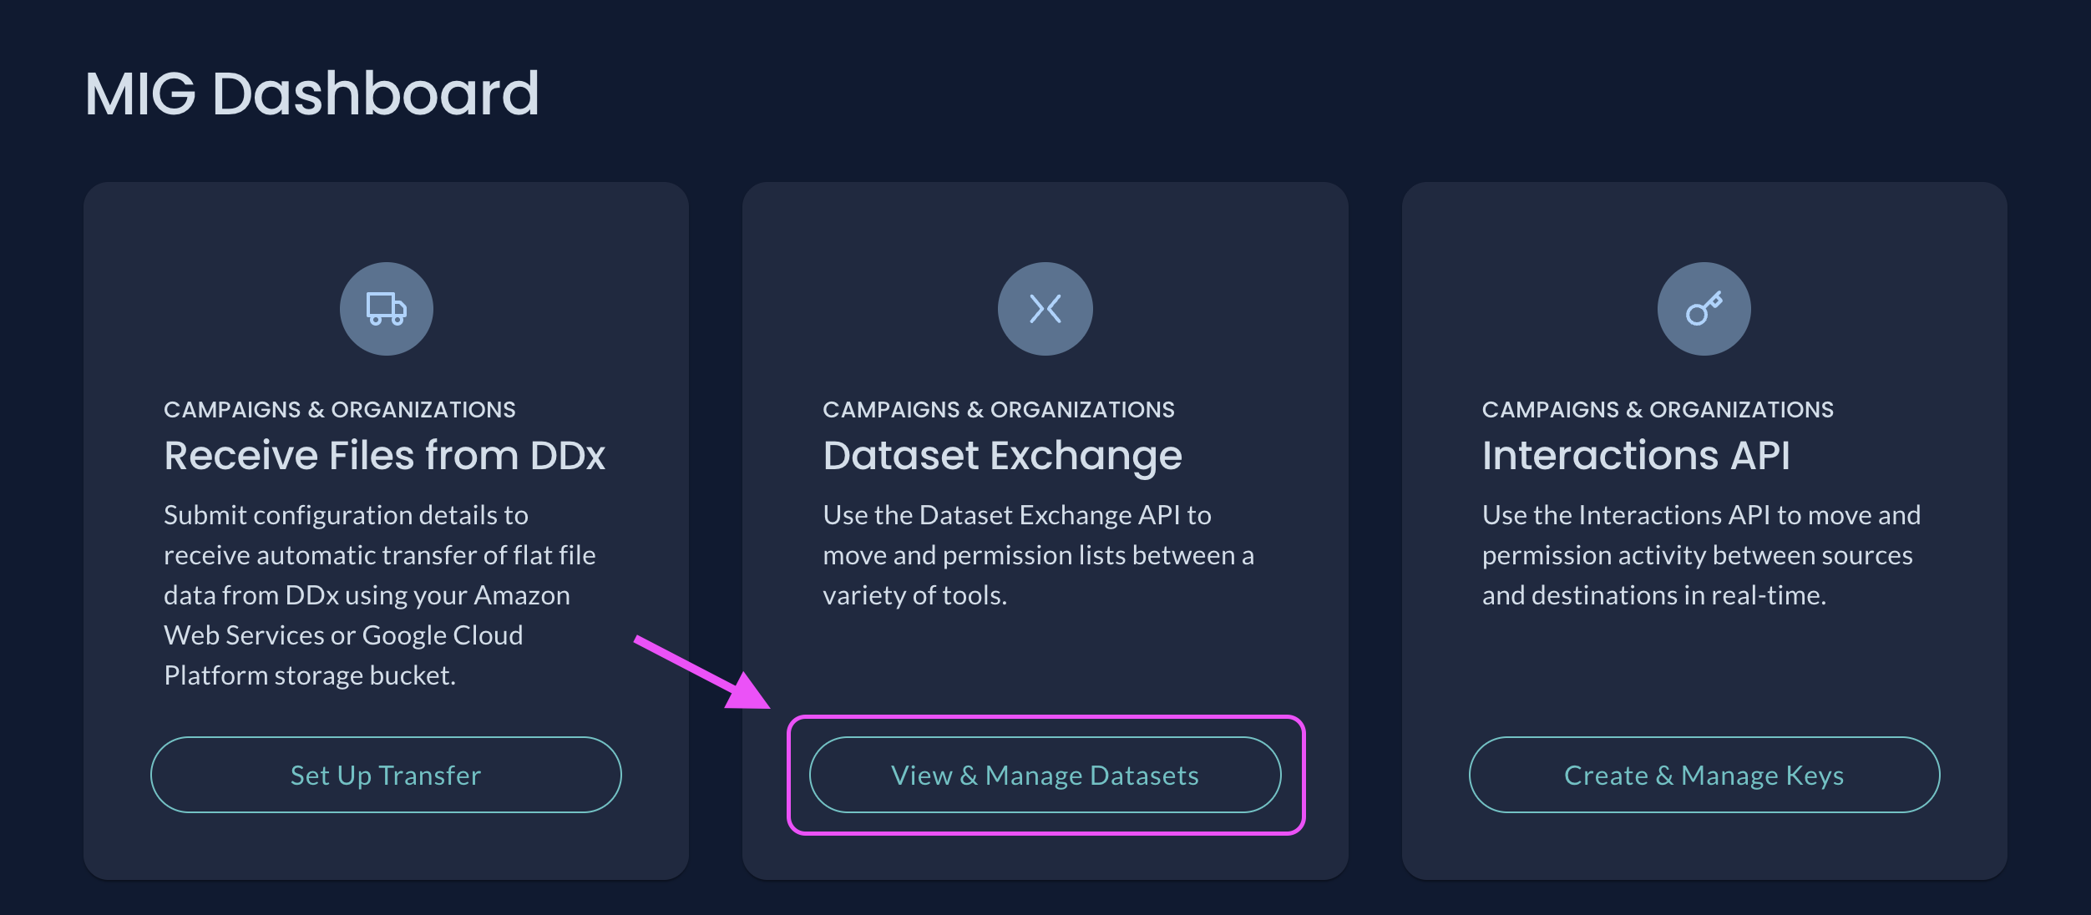Click the Dataset Exchange crossing arrows icon
The image size is (2091, 915).
[1045, 309]
